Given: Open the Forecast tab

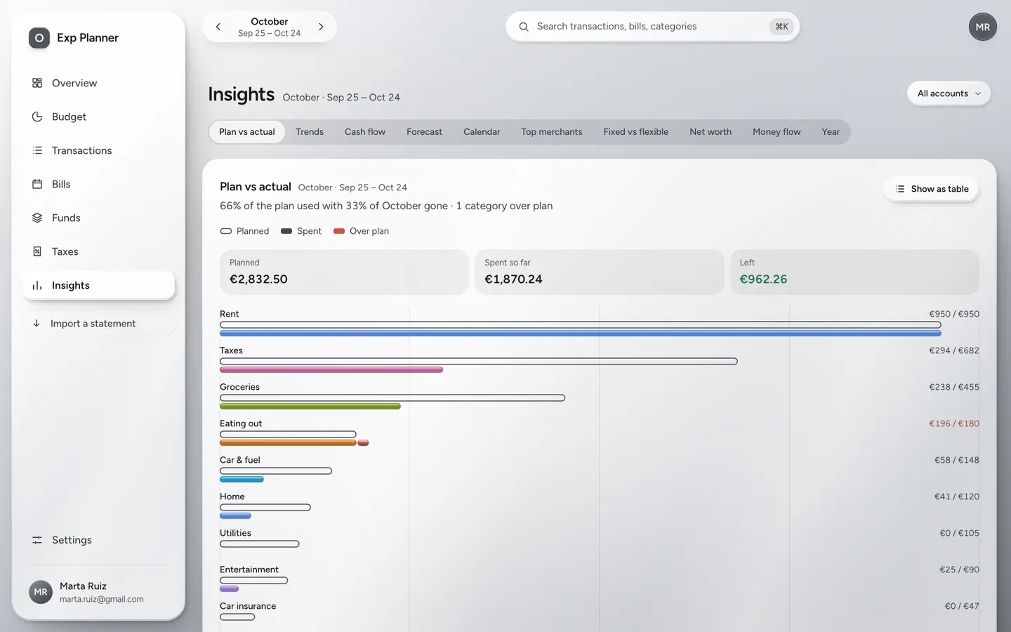Looking at the screenshot, I should point(424,132).
